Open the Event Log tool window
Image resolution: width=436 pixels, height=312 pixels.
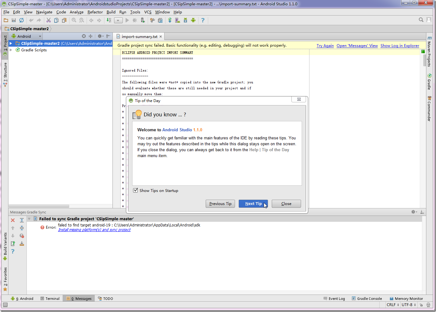tap(334, 299)
